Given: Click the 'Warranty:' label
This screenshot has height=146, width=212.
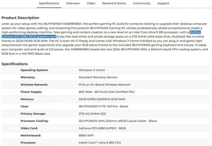Looking at the screenshot, I should 28,77.
